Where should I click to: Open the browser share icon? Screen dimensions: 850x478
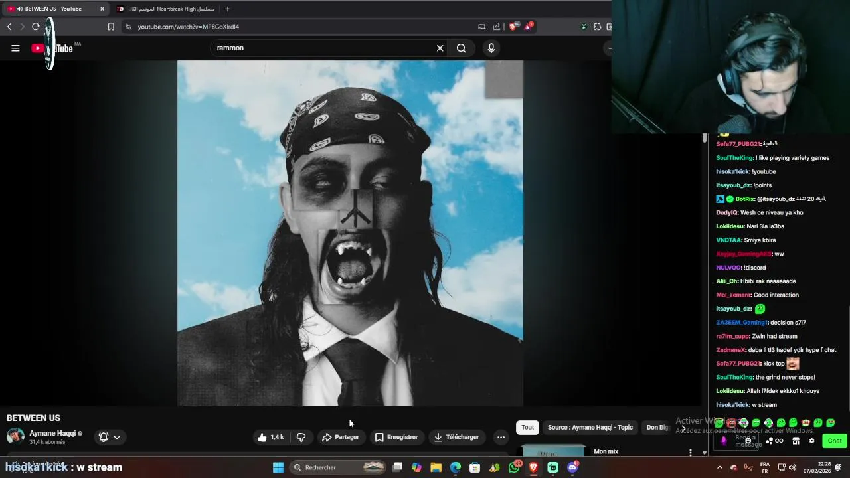(497, 27)
